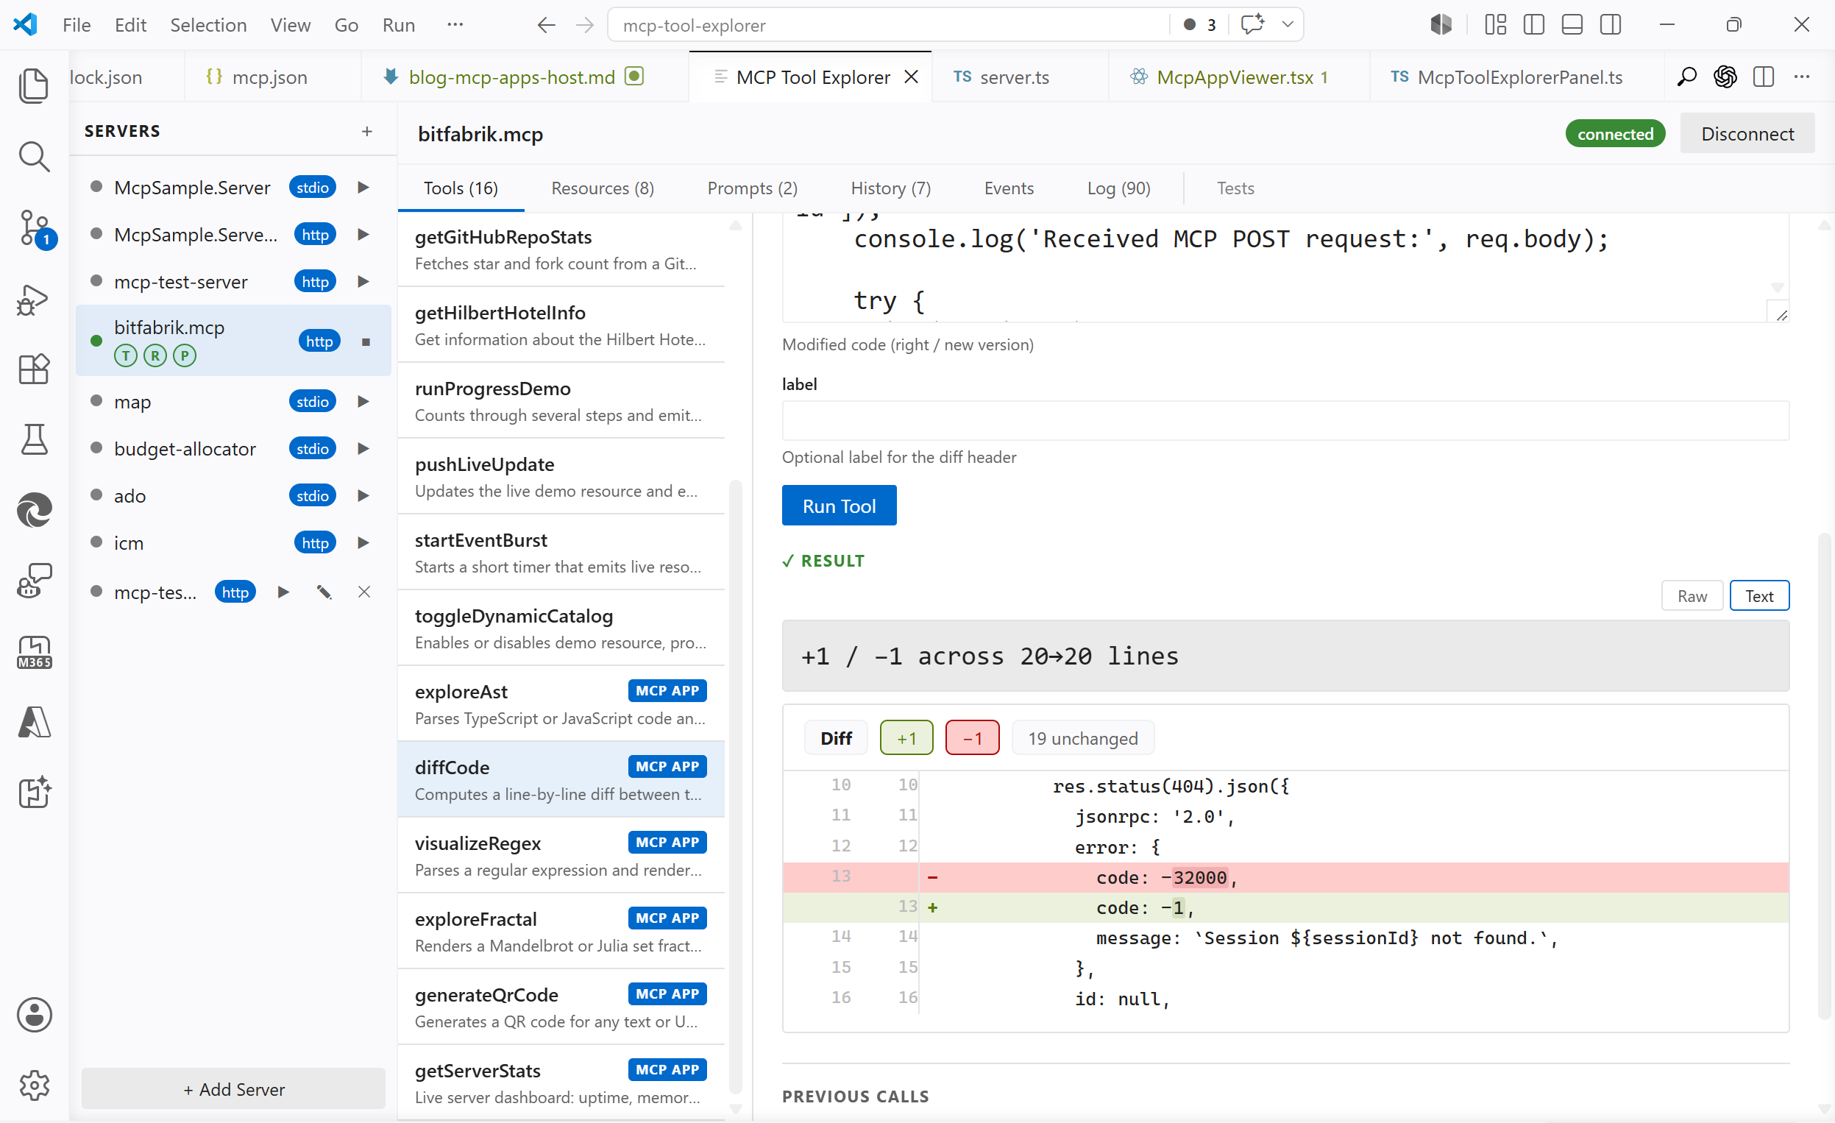The height and width of the screenshot is (1123, 1835).
Task: Click the plus icon in SERVERS header
Action: point(367,131)
